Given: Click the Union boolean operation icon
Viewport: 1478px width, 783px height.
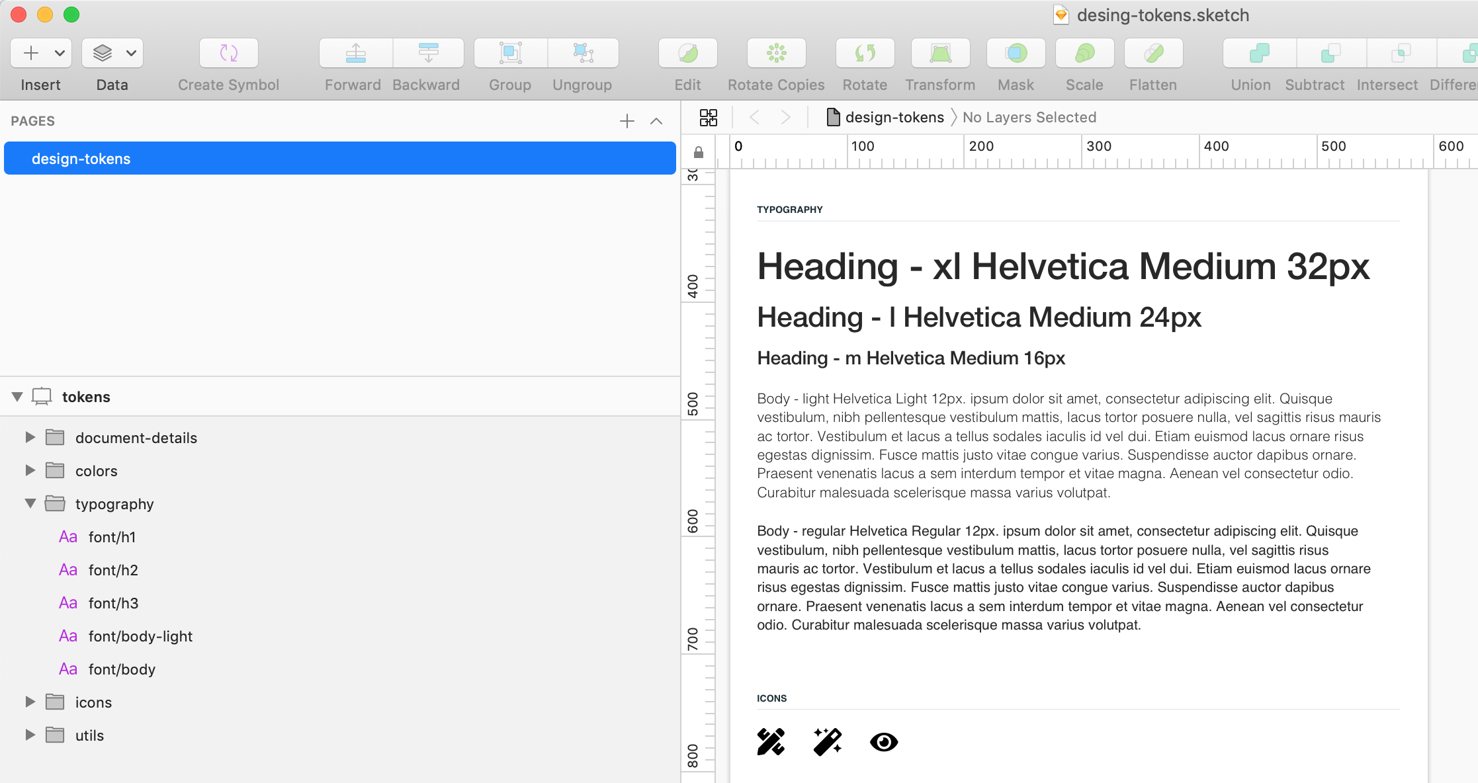Looking at the screenshot, I should pos(1258,54).
